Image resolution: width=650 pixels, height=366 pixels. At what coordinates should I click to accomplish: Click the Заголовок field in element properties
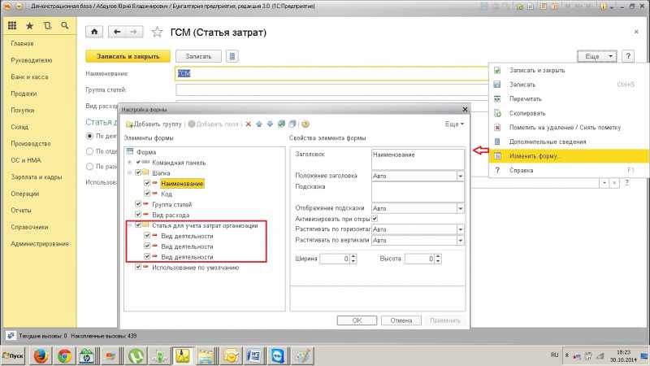pyautogui.click(x=418, y=159)
